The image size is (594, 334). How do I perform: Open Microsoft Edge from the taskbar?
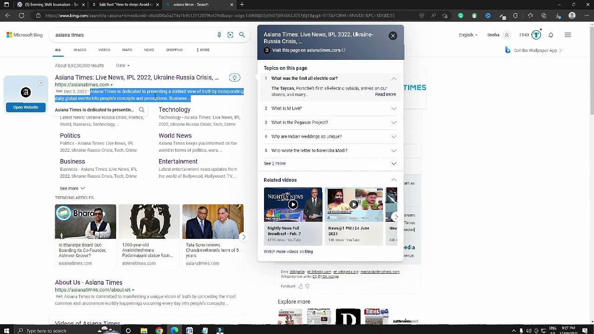(x=174, y=330)
